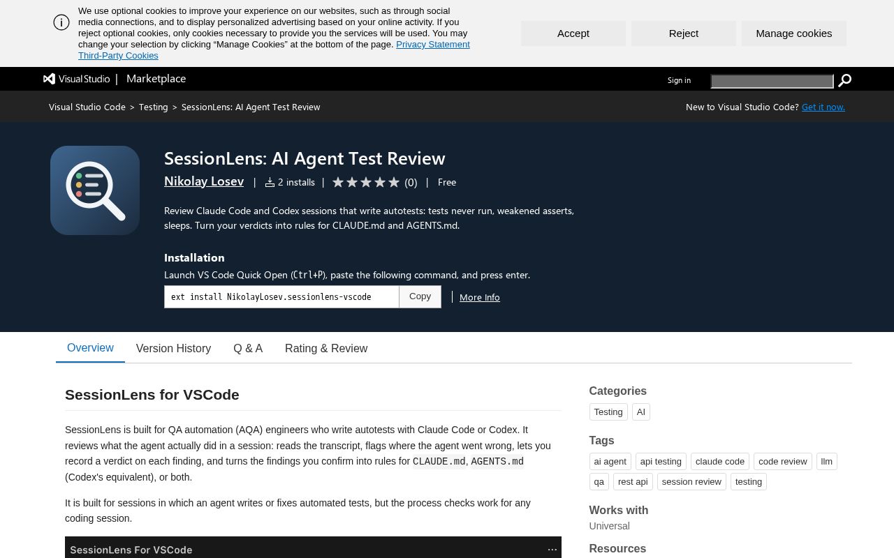Click the cookie info icon
The height and width of the screenshot is (558, 894).
[61, 22]
